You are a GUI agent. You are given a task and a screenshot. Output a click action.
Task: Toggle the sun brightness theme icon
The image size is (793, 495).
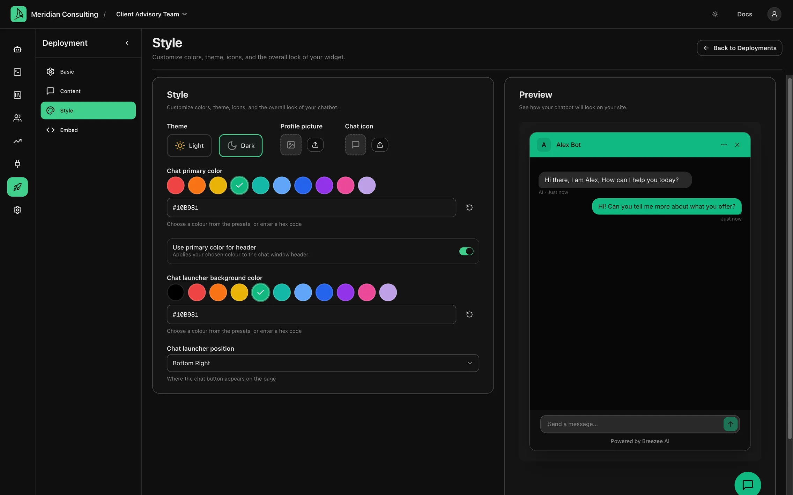tap(715, 14)
